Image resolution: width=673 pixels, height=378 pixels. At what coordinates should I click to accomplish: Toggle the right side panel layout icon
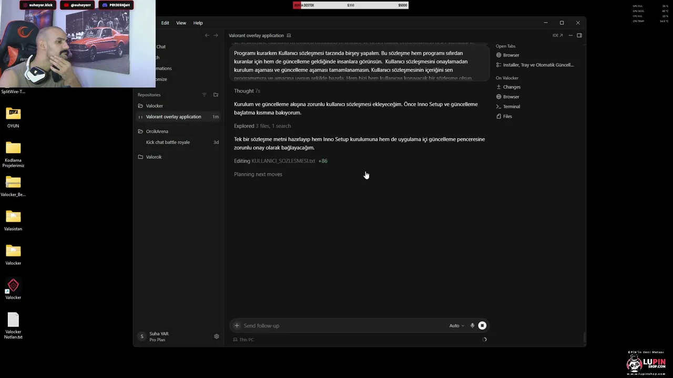[x=579, y=35]
